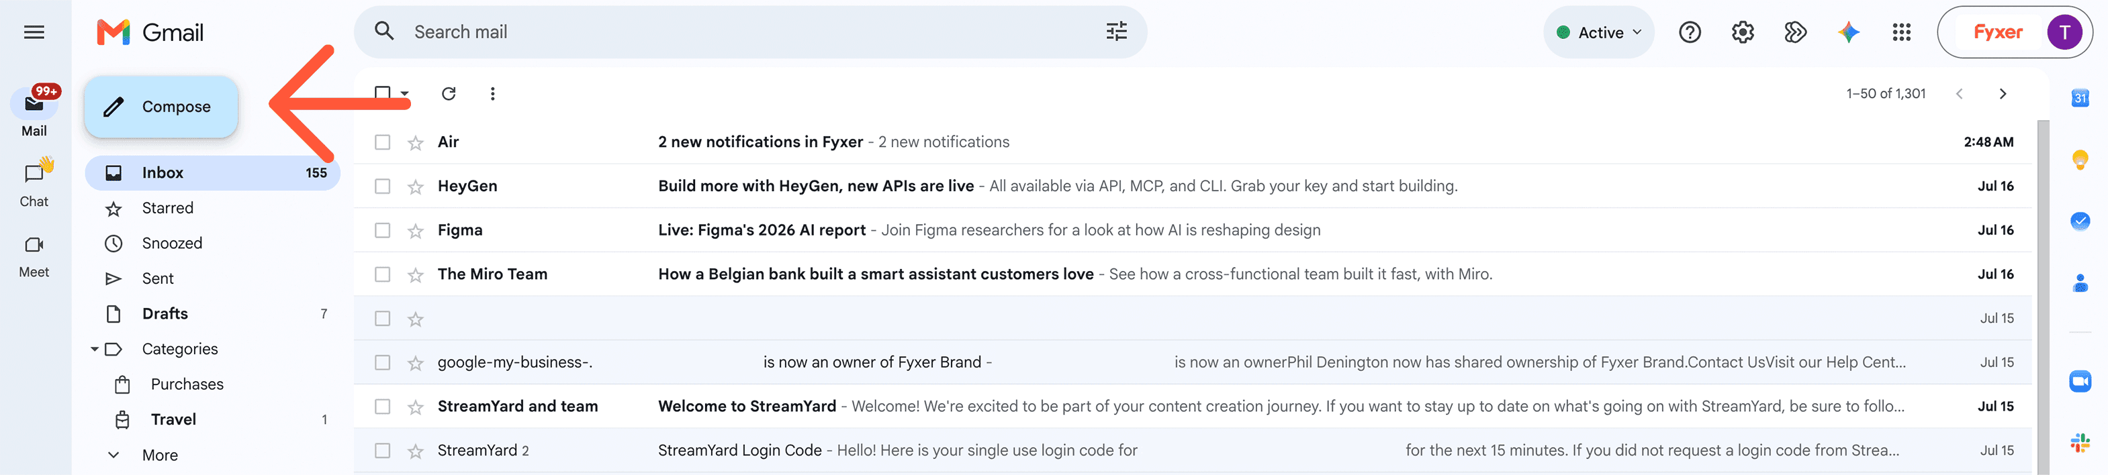Open the Welcome to StreamYard email
Image resolution: width=2108 pixels, height=475 pixels.
(x=1192, y=407)
